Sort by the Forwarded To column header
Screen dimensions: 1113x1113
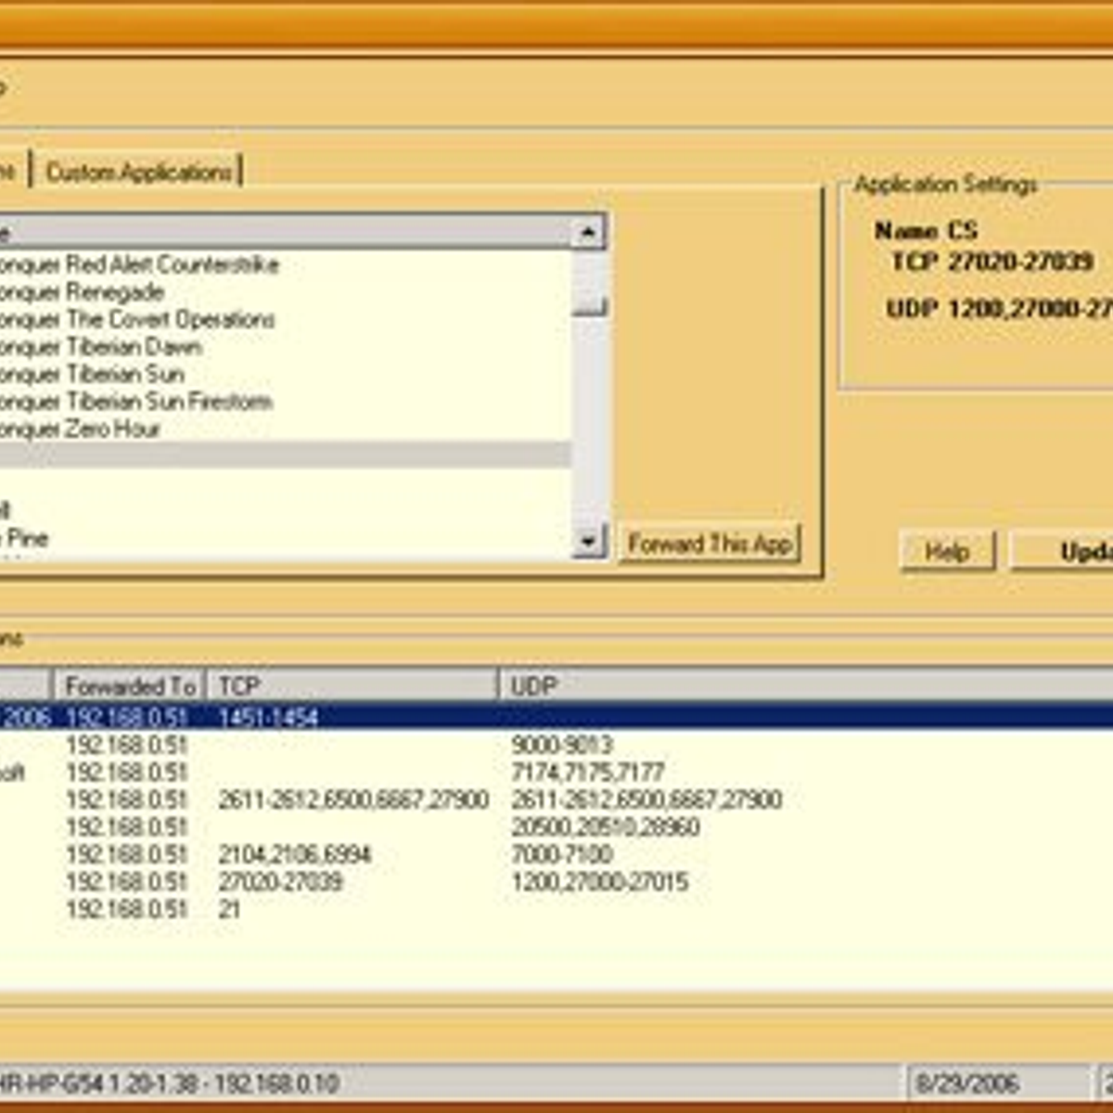pos(130,686)
